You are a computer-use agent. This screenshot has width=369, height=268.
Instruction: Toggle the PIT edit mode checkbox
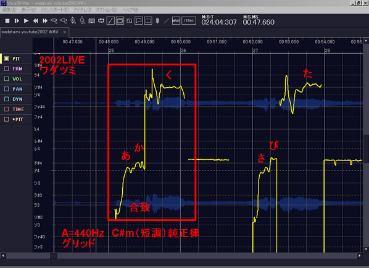[x=7, y=59]
